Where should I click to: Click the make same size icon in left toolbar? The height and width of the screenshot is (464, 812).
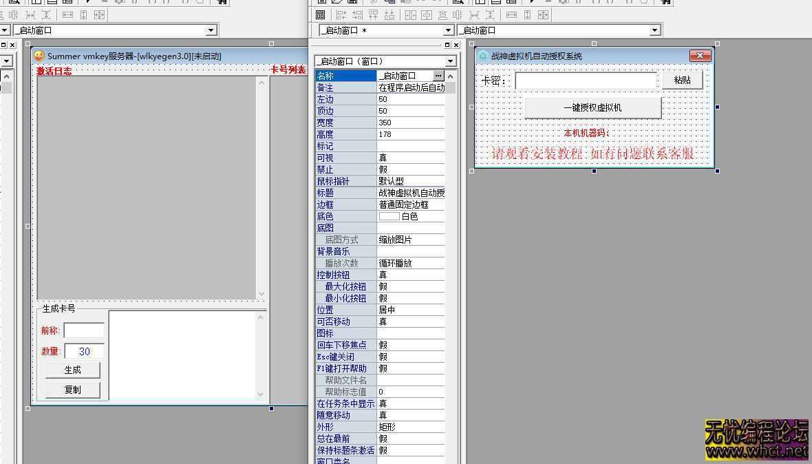tap(99, 14)
